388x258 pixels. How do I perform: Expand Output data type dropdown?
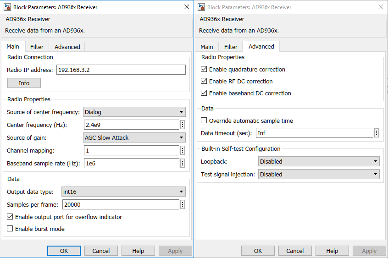123,192
